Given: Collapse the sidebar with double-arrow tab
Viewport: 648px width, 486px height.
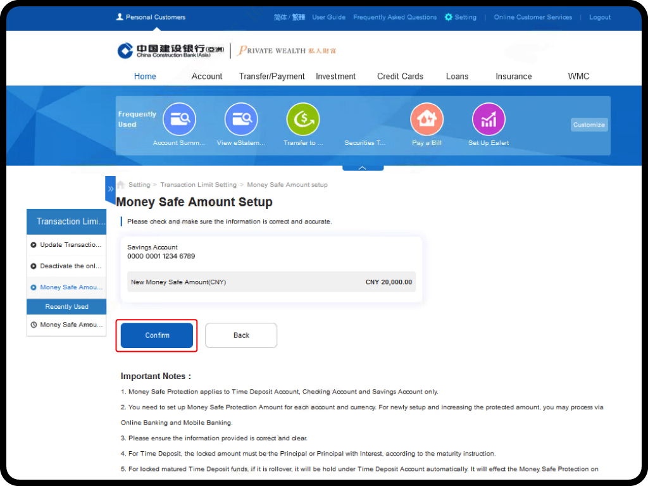Looking at the screenshot, I should pyautogui.click(x=110, y=189).
